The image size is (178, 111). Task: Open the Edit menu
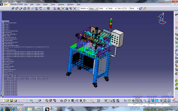point(32,5)
